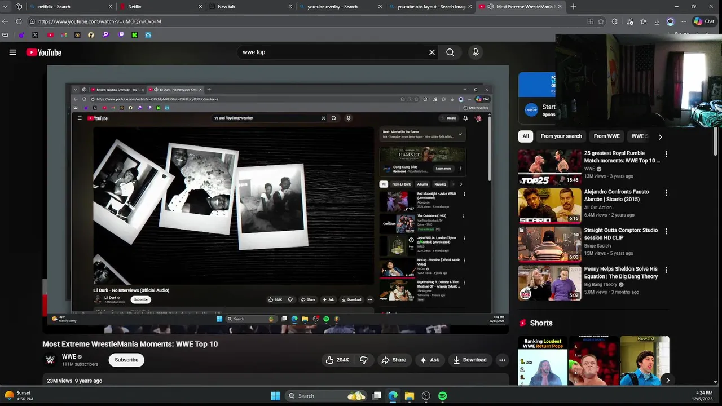Click the Ask button
The width and height of the screenshot is (722, 406).
(x=429, y=360)
